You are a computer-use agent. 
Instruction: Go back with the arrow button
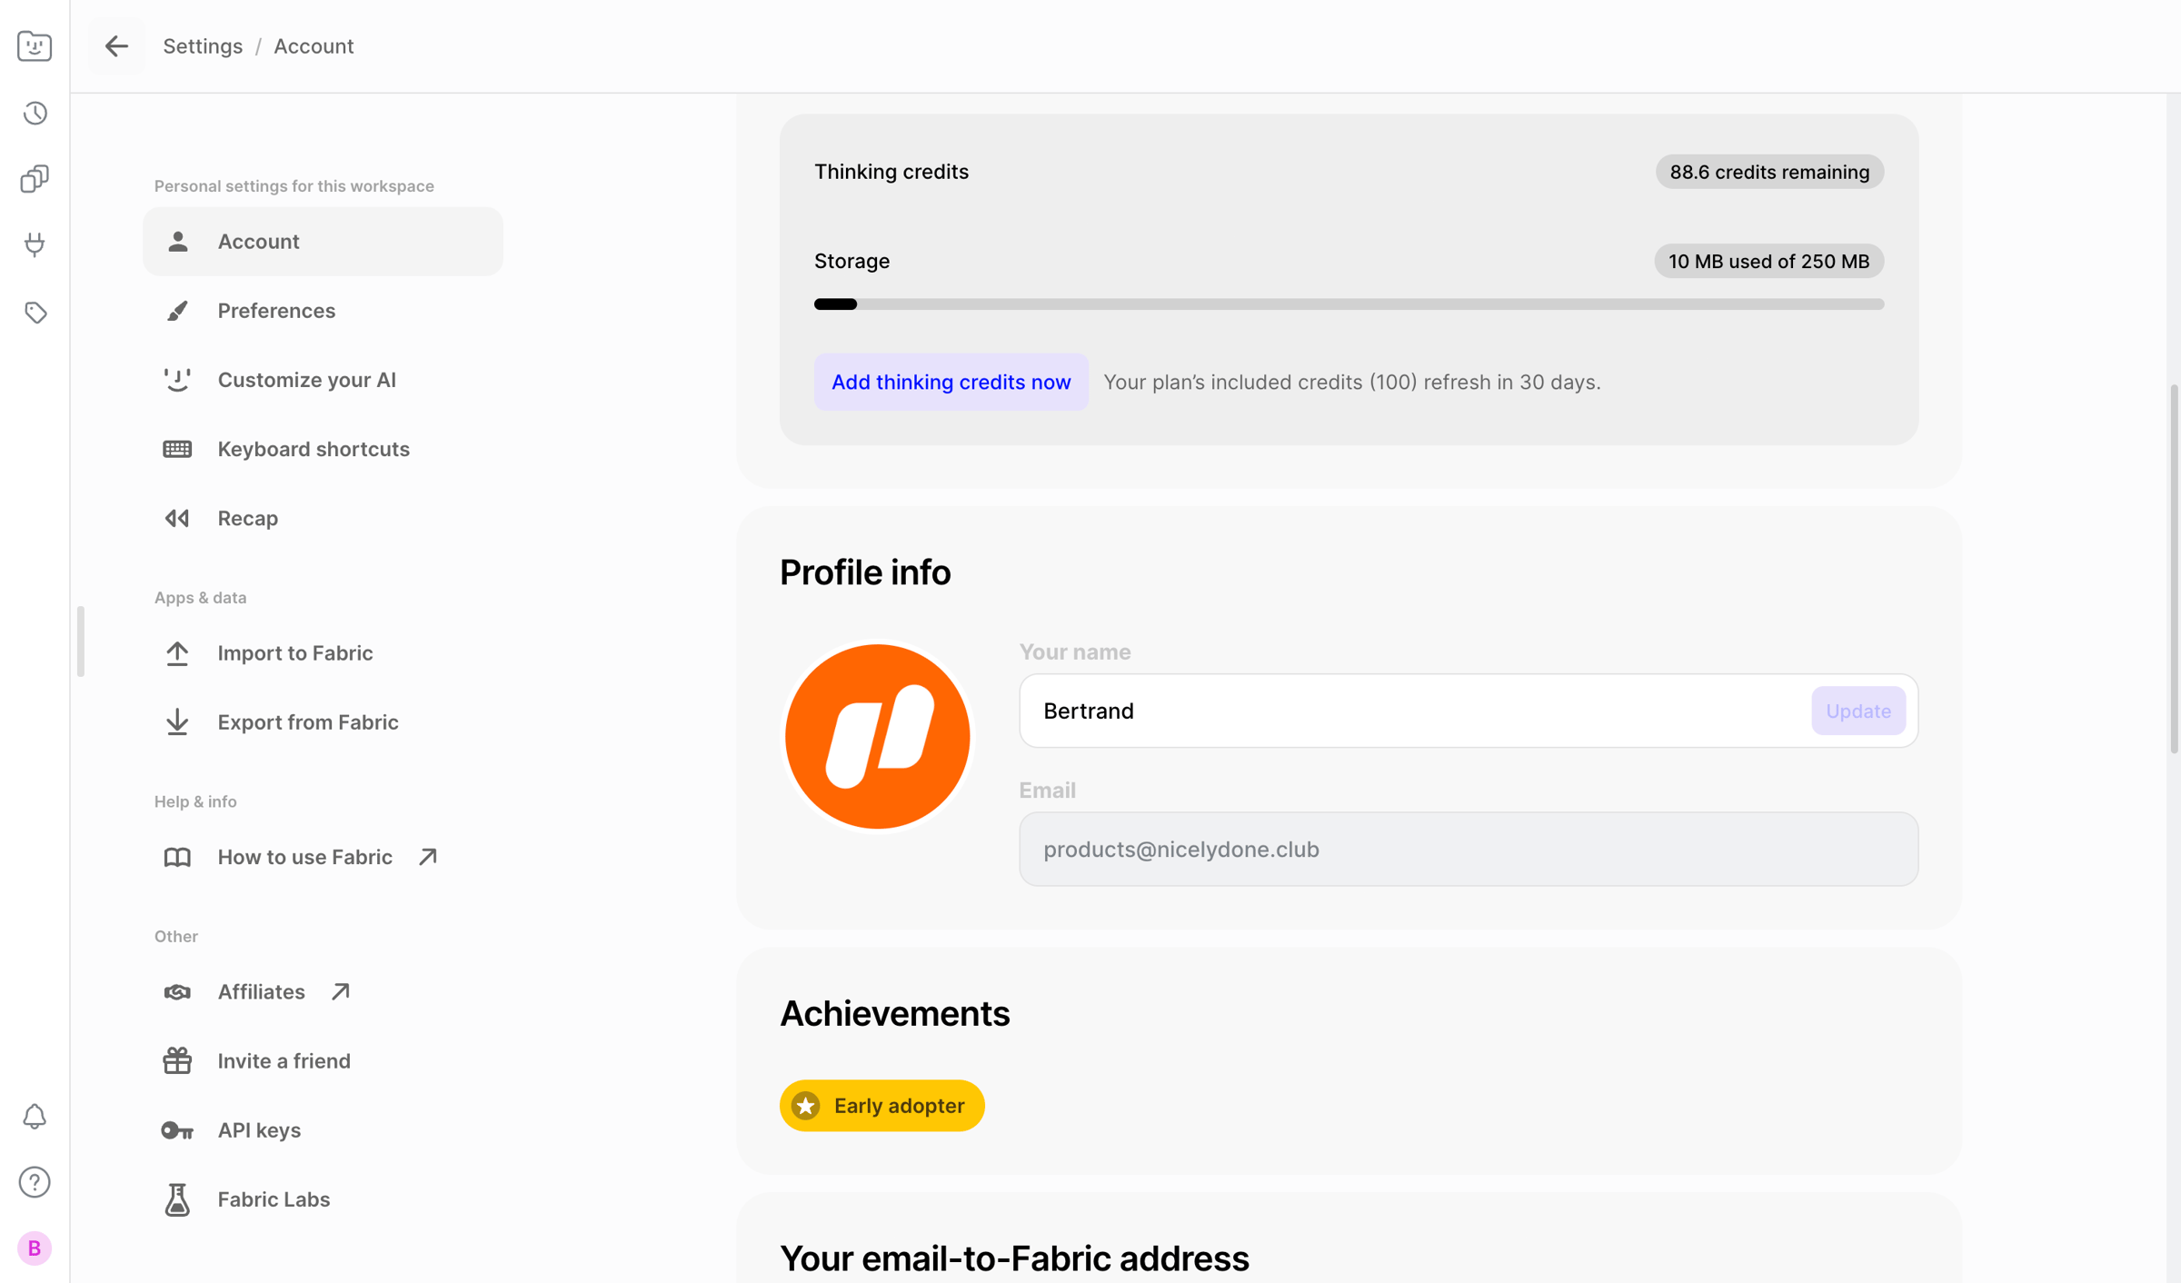point(116,46)
